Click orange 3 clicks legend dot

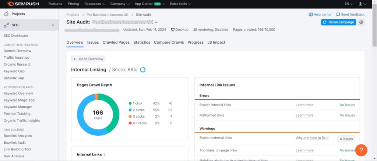coord(130,116)
